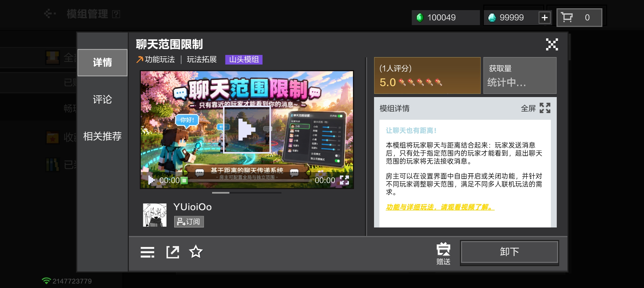The image size is (644, 288).
Task: Click the bookshelf icon in background list
Action: (52, 165)
